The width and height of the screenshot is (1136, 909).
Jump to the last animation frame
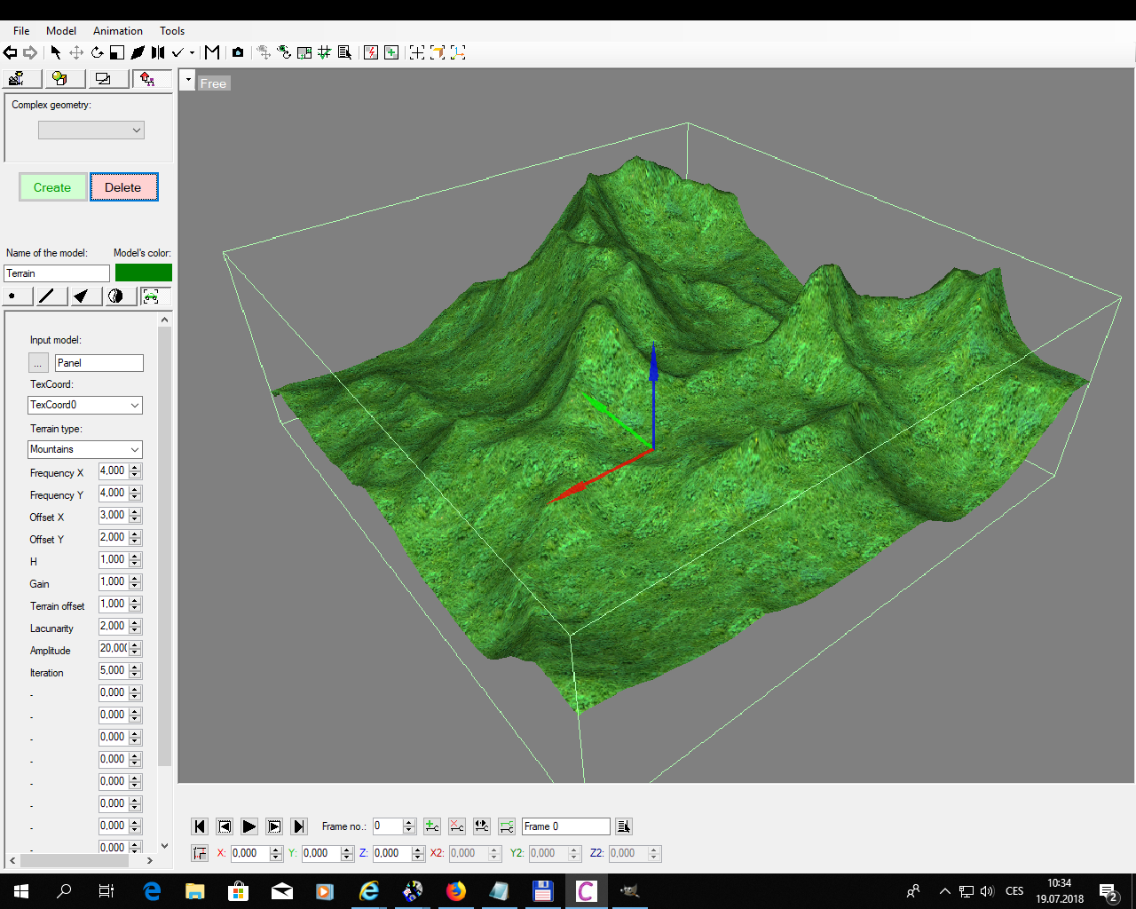pos(299,826)
